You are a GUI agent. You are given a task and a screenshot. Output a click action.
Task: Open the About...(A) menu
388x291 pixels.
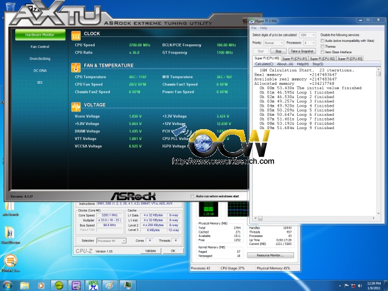[285, 64]
